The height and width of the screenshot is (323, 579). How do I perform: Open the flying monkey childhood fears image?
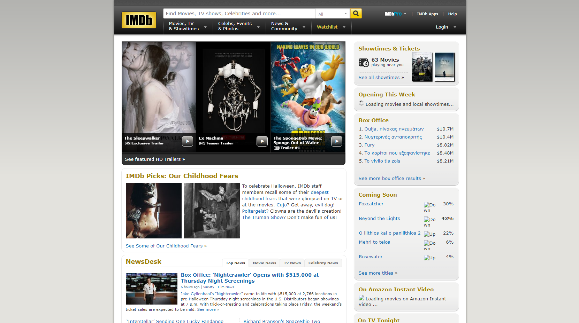[x=212, y=211]
